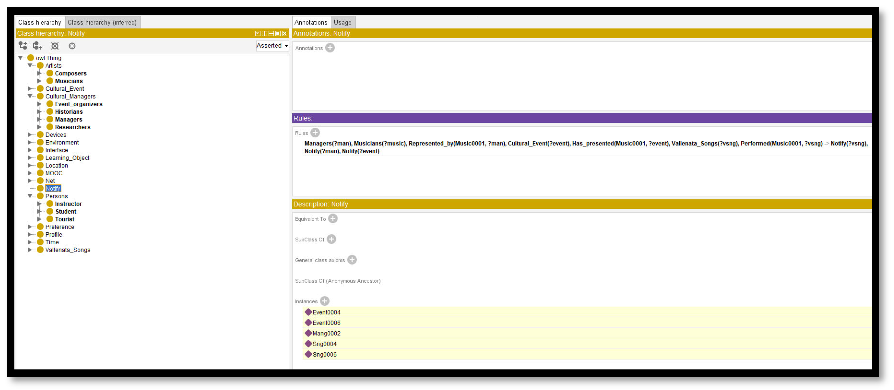Switch to Class hierarchy (inferred) tab
894x390 pixels.
102,22
